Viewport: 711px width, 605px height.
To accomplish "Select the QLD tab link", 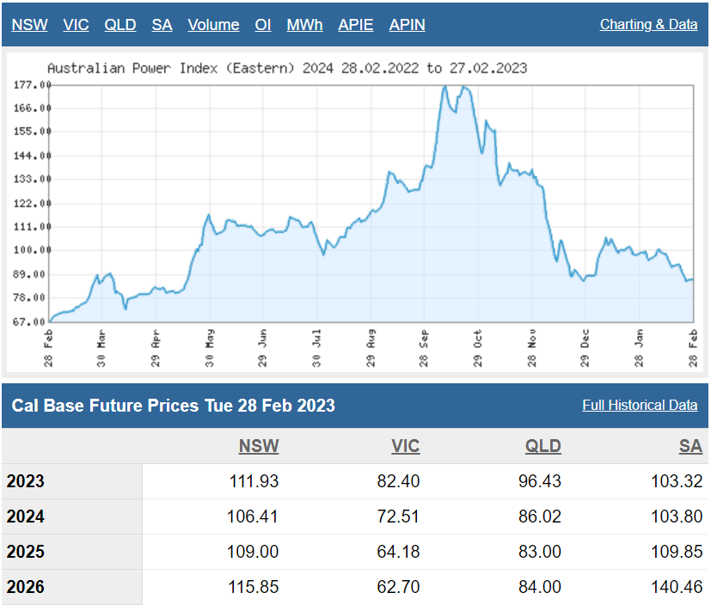I will click(120, 25).
